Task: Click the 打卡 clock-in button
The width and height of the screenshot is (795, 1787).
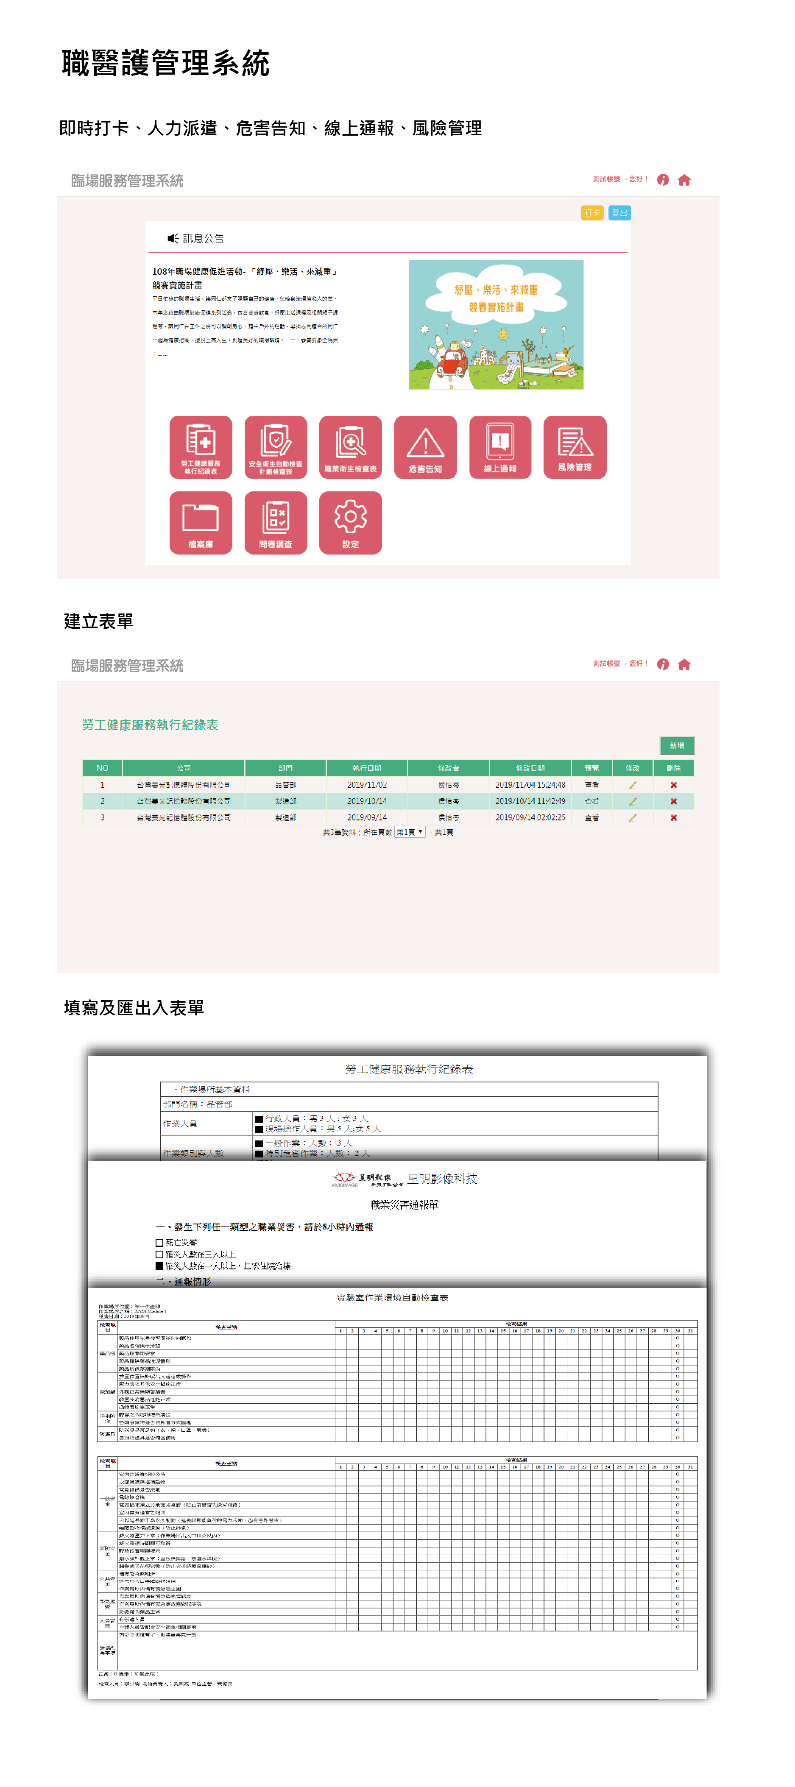Action: coord(592,213)
